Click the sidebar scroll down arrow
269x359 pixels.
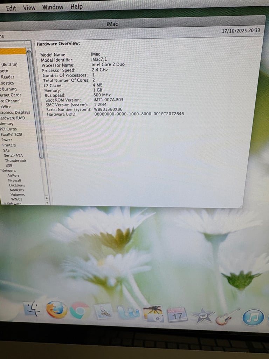47,202
